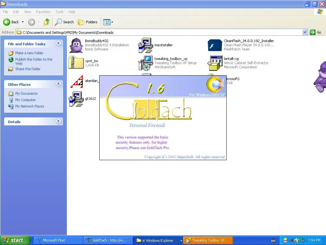Viewport: 326px width, 245px height.
Task: Click the banana tray icon
Action: point(297,240)
